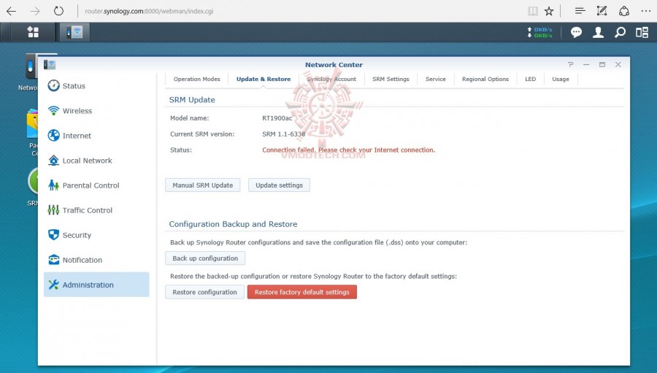Open Traffic Control section in sidebar
Image resolution: width=657 pixels, height=373 pixels.
[96, 210]
